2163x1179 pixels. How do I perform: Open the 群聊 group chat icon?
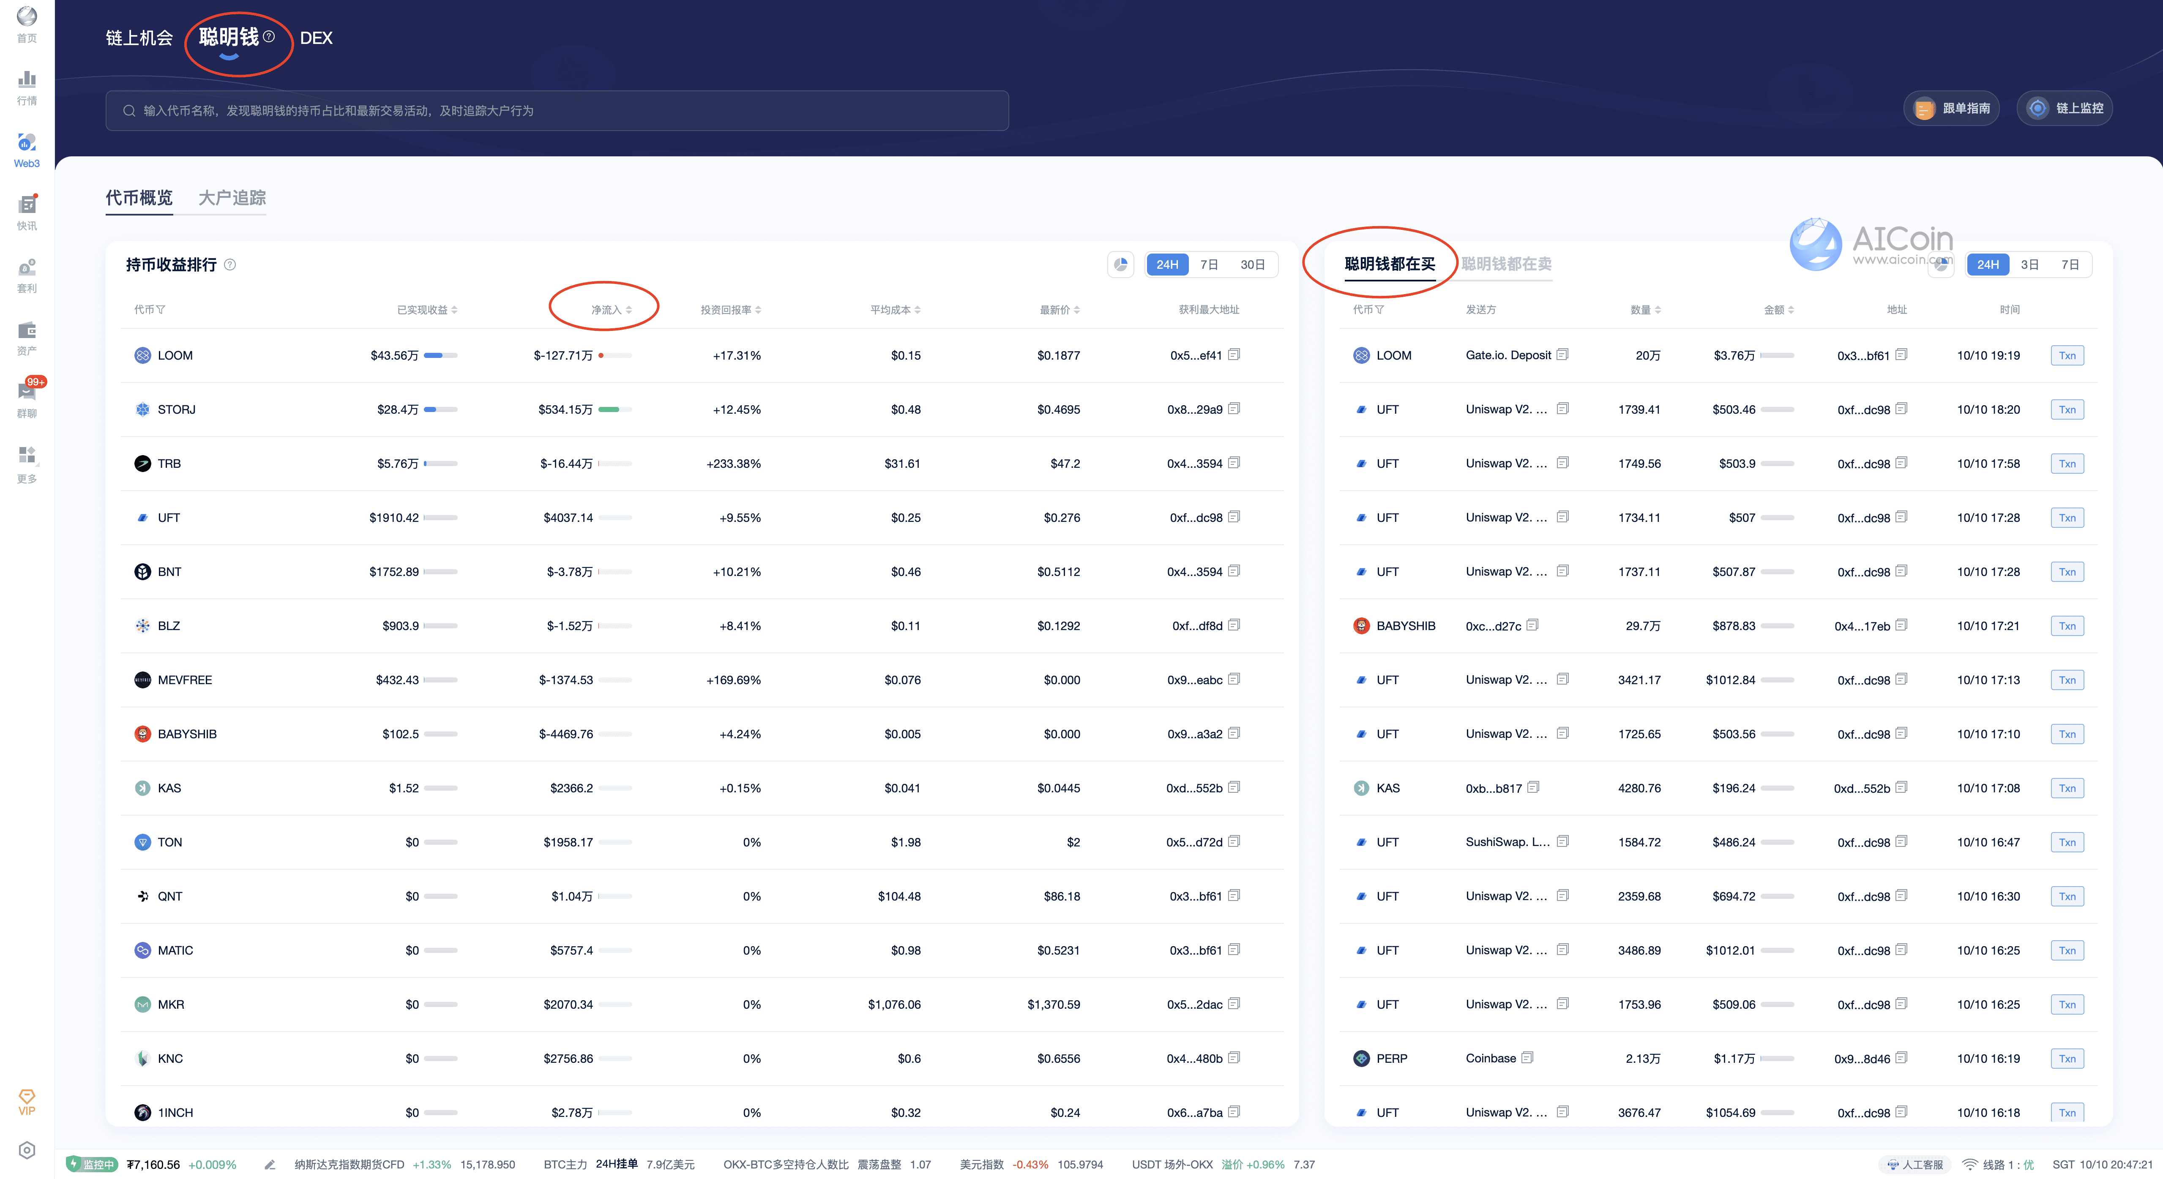pyautogui.click(x=27, y=399)
